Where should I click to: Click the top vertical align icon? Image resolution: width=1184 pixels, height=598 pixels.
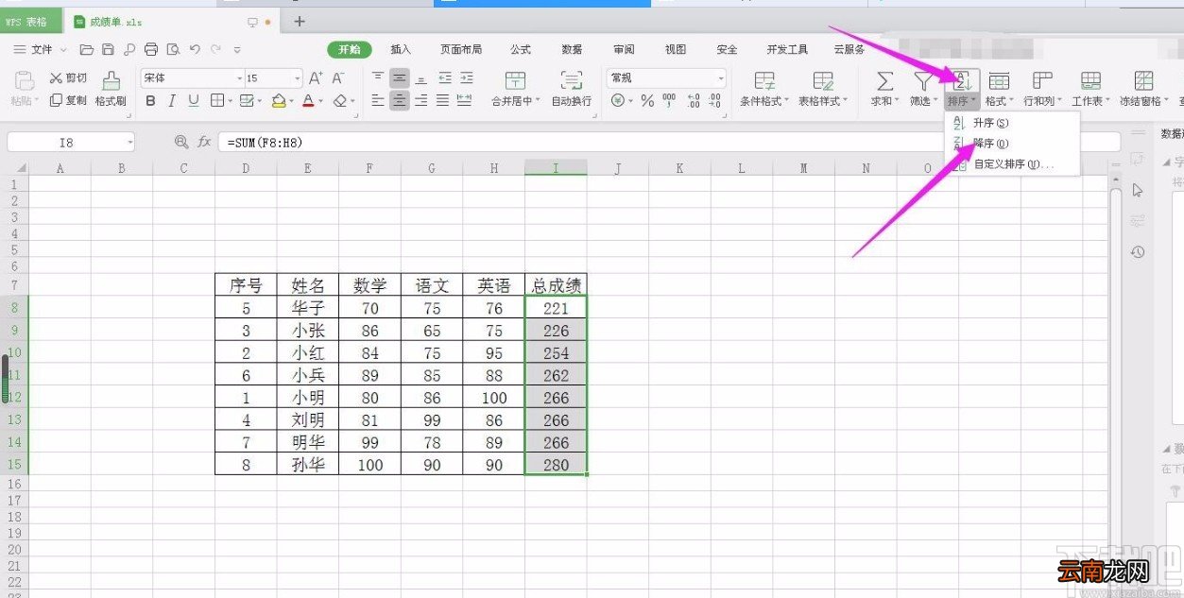click(378, 78)
